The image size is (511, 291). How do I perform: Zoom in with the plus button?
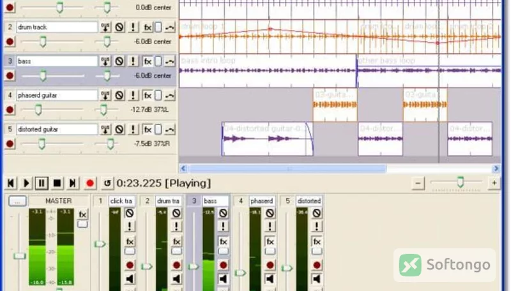pos(494,183)
